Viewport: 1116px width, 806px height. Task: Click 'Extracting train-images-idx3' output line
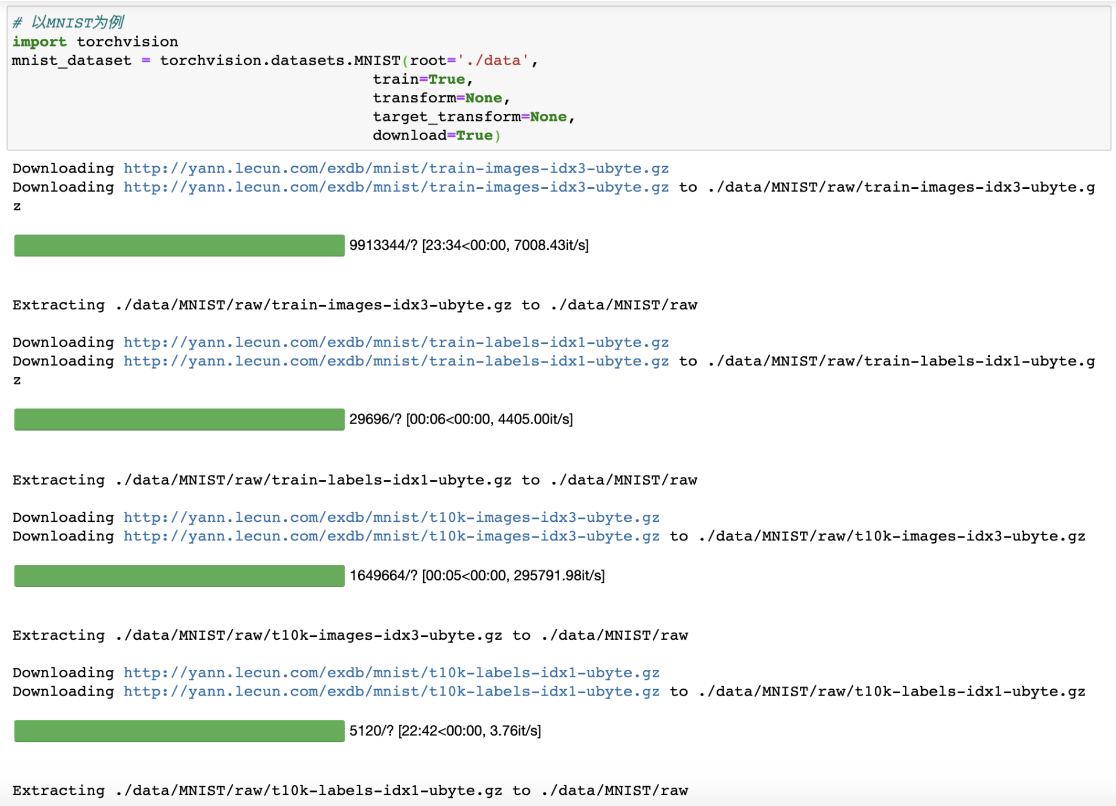coord(355,305)
